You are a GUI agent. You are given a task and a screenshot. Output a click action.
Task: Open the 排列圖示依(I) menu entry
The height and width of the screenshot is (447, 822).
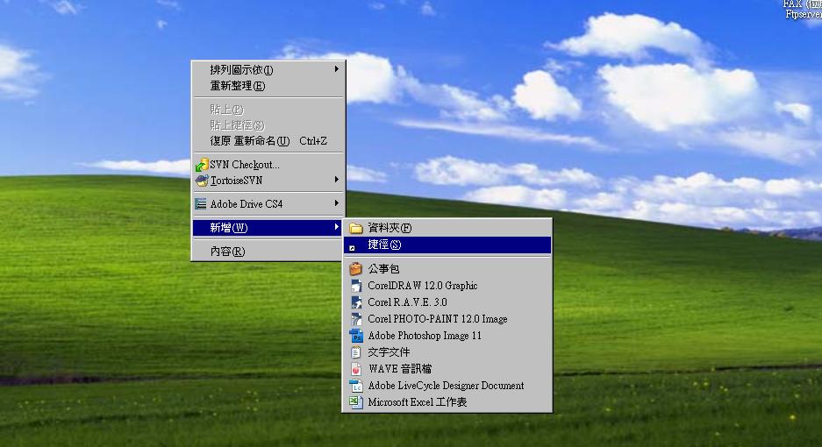[268, 70]
